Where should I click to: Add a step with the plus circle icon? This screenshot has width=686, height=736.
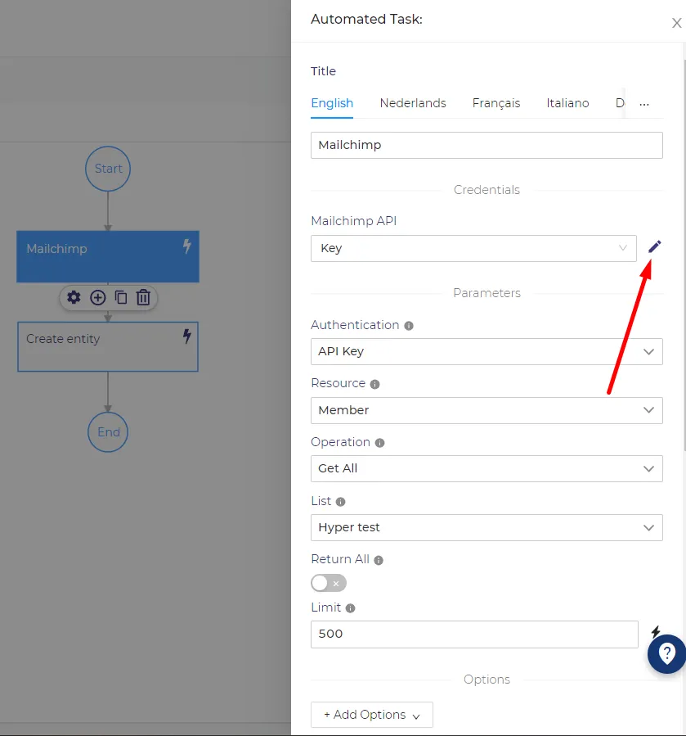[x=97, y=297]
